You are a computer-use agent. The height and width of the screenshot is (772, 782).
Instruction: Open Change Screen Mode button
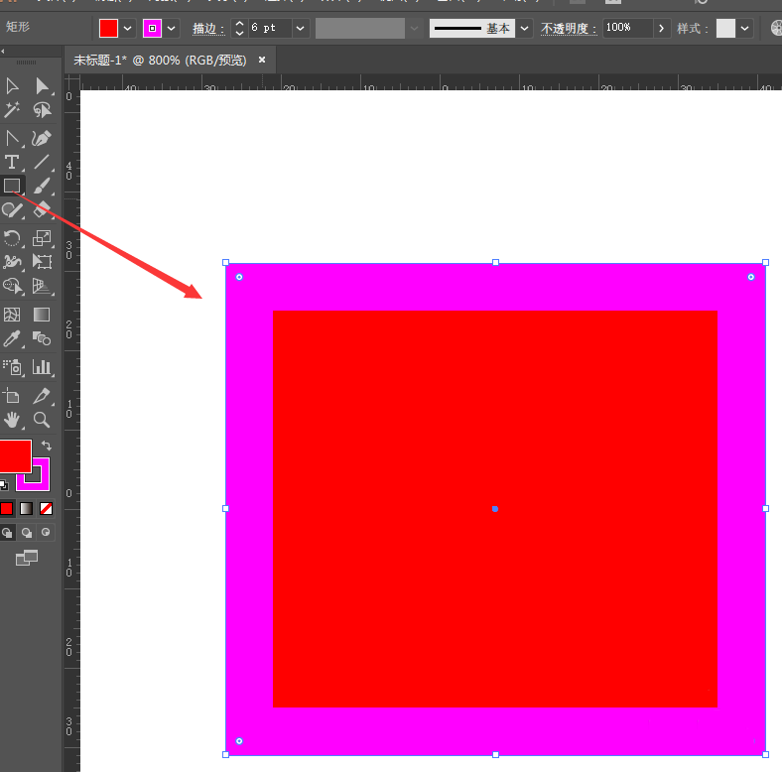27,558
